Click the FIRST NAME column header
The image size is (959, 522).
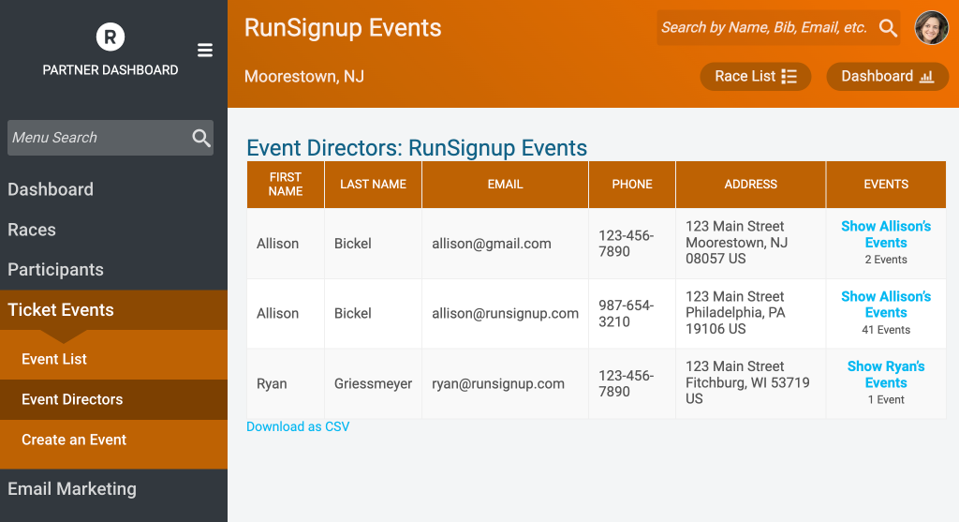(286, 185)
